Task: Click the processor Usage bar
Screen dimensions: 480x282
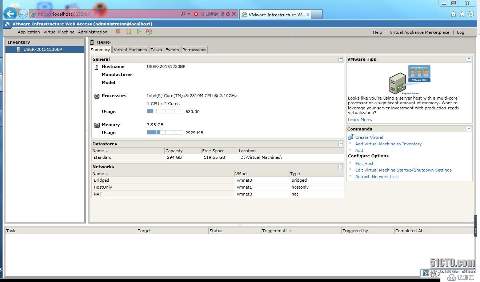Action: point(165,111)
